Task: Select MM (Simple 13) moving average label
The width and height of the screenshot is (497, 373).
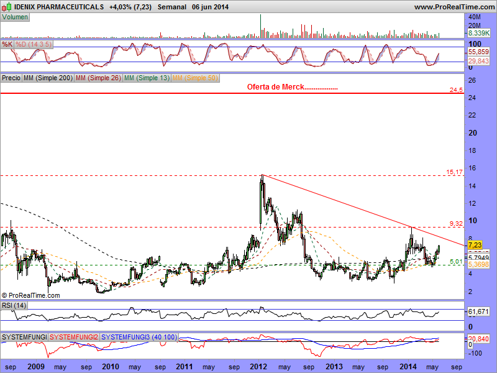Action: (147, 78)
